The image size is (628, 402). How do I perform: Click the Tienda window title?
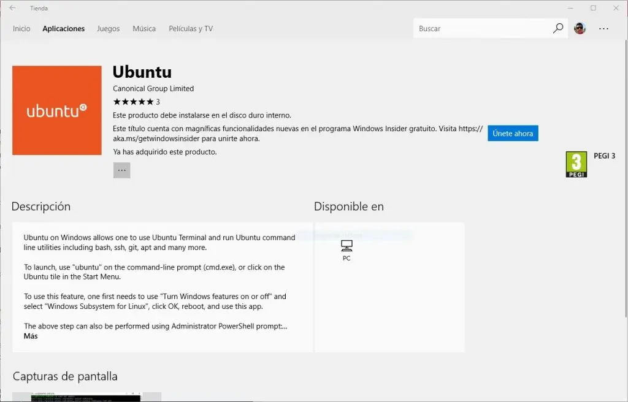click(x=39, y=8)
